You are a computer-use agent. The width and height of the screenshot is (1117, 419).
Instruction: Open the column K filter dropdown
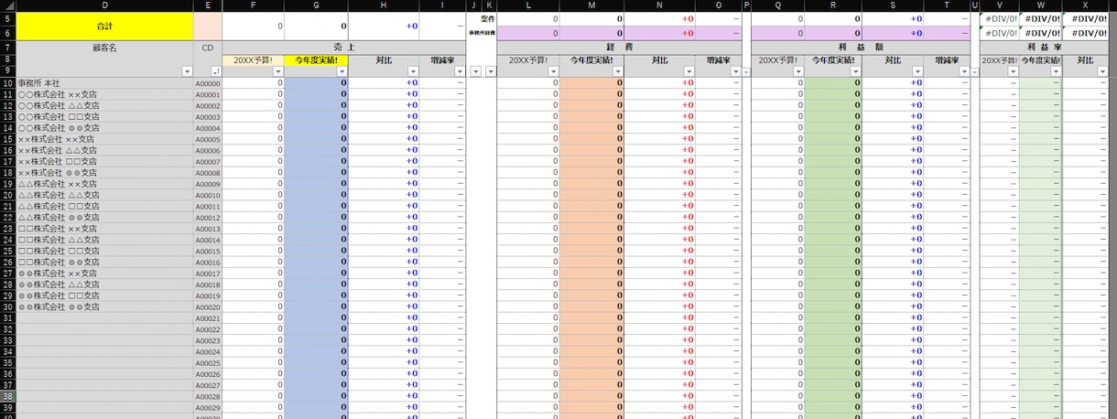(x=490, y=71)
